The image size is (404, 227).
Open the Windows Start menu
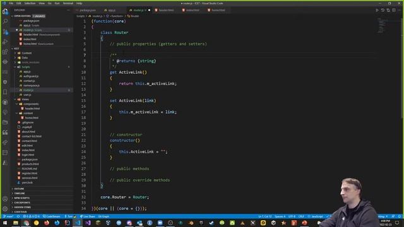5,223
